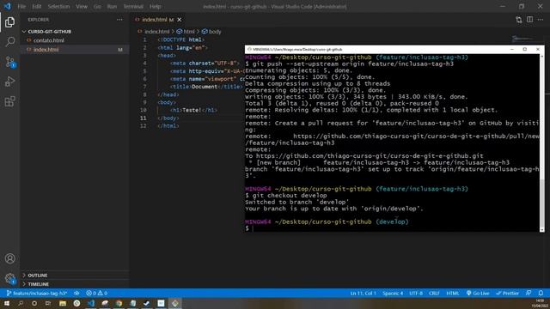
Task: Change indentation via Spaces: 4
Action: pyautogui.click(x=393, y=294)
